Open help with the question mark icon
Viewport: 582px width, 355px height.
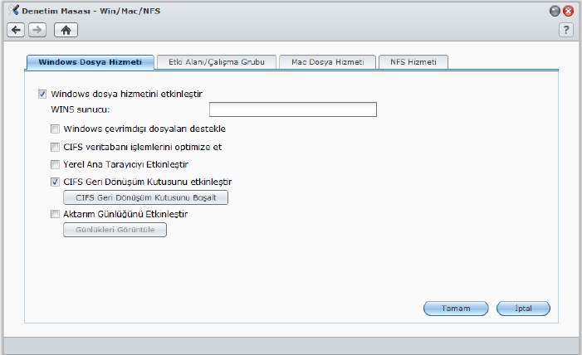coord(566,30)
